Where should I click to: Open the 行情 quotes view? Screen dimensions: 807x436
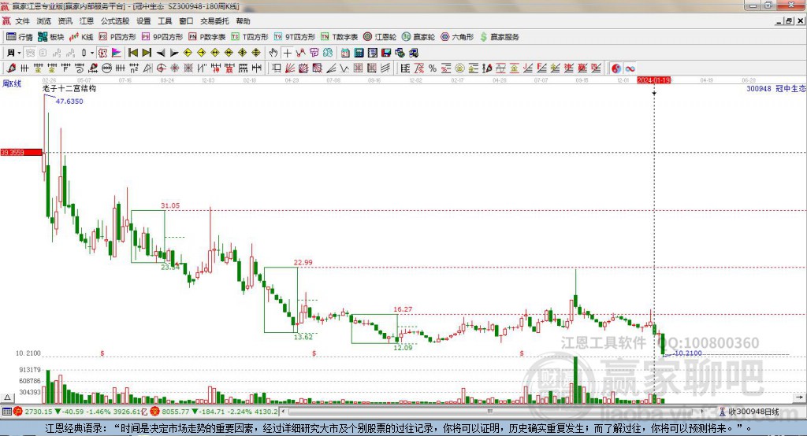(x=19, y=37)
